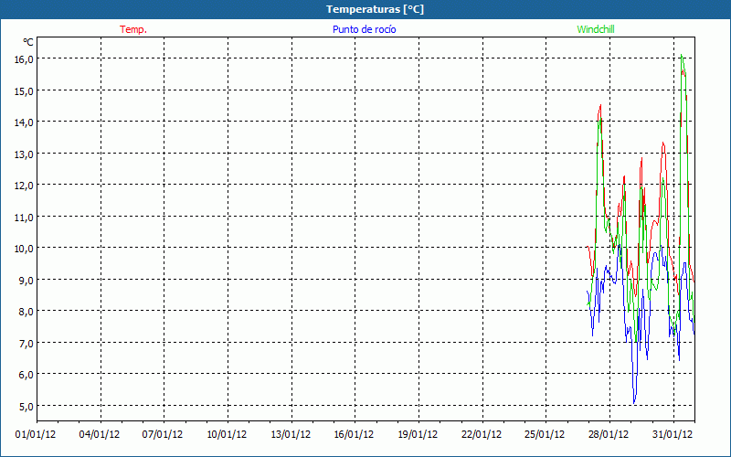Click the 6,0 y-axis value
The width and height of the screenshot is (731, 457).
pyautogui.click(x=26, y=375)
